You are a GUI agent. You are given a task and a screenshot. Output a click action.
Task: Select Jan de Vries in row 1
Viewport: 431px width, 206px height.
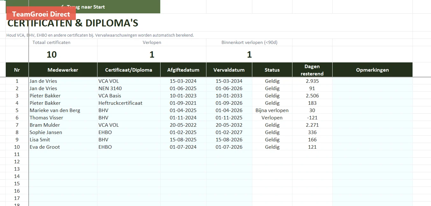(63, 81)
